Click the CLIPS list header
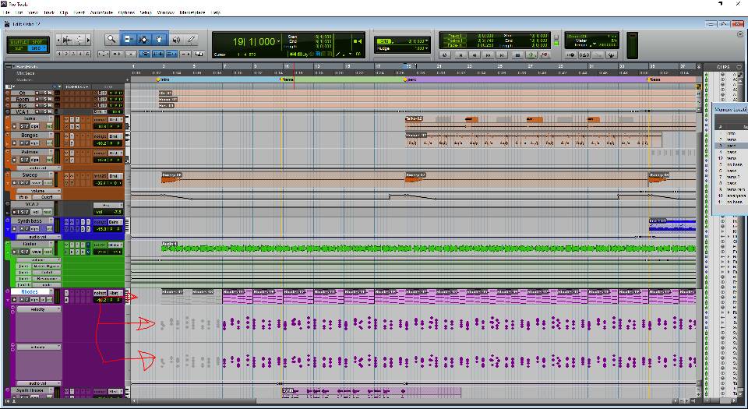748x409 pixels. (723, 67)
